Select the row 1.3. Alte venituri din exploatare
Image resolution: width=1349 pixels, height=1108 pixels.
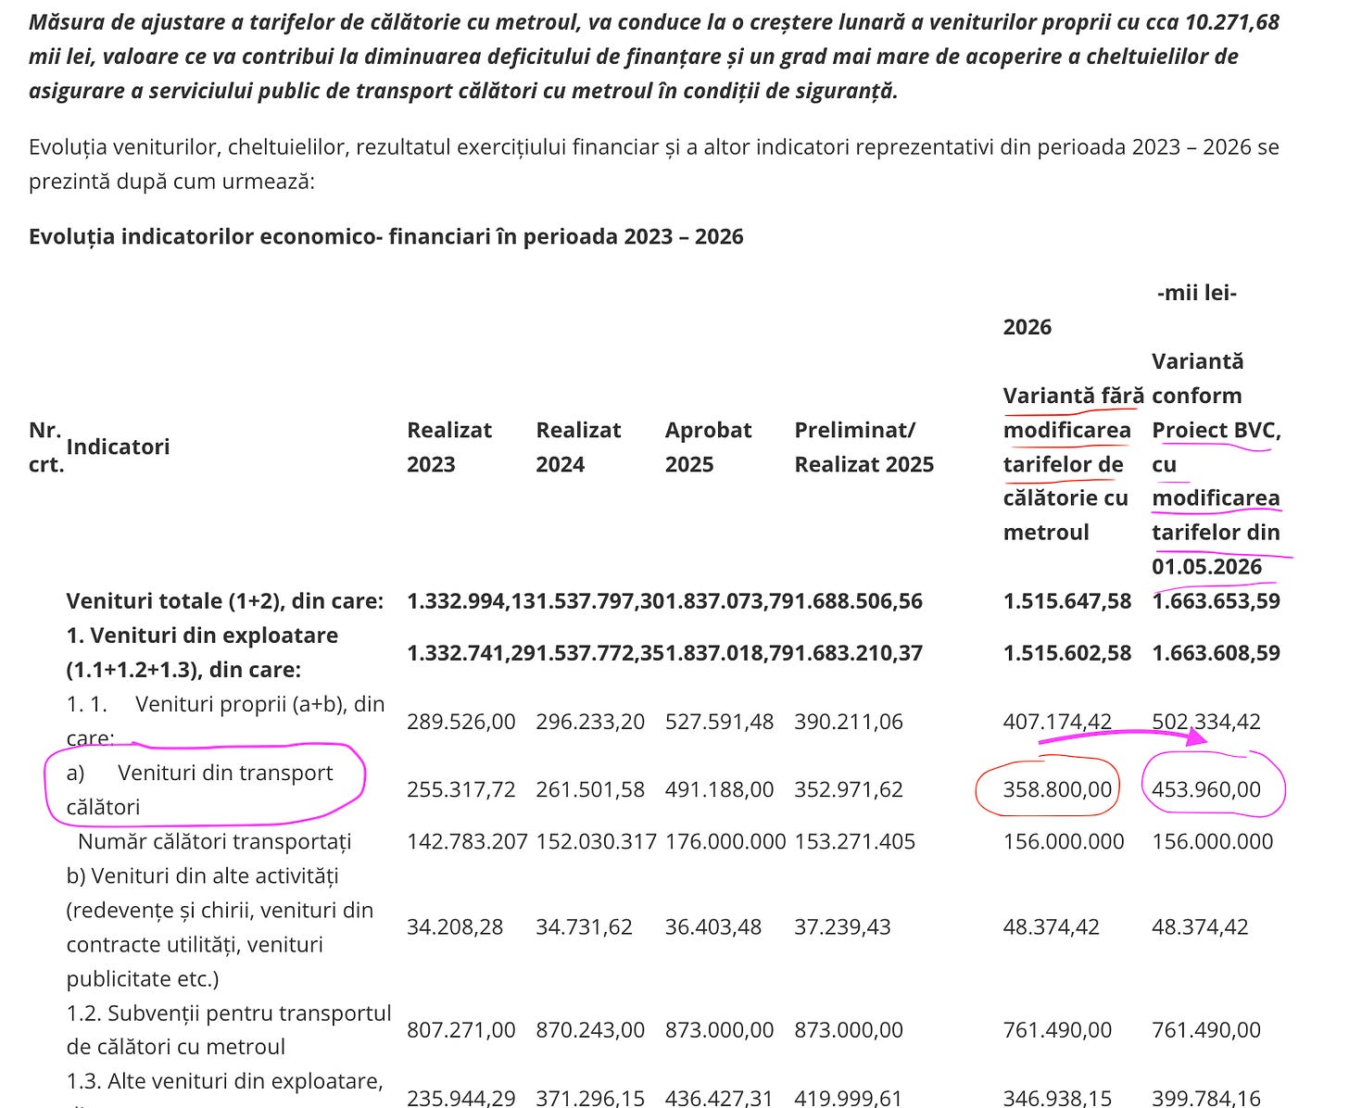pos(222,1080)
